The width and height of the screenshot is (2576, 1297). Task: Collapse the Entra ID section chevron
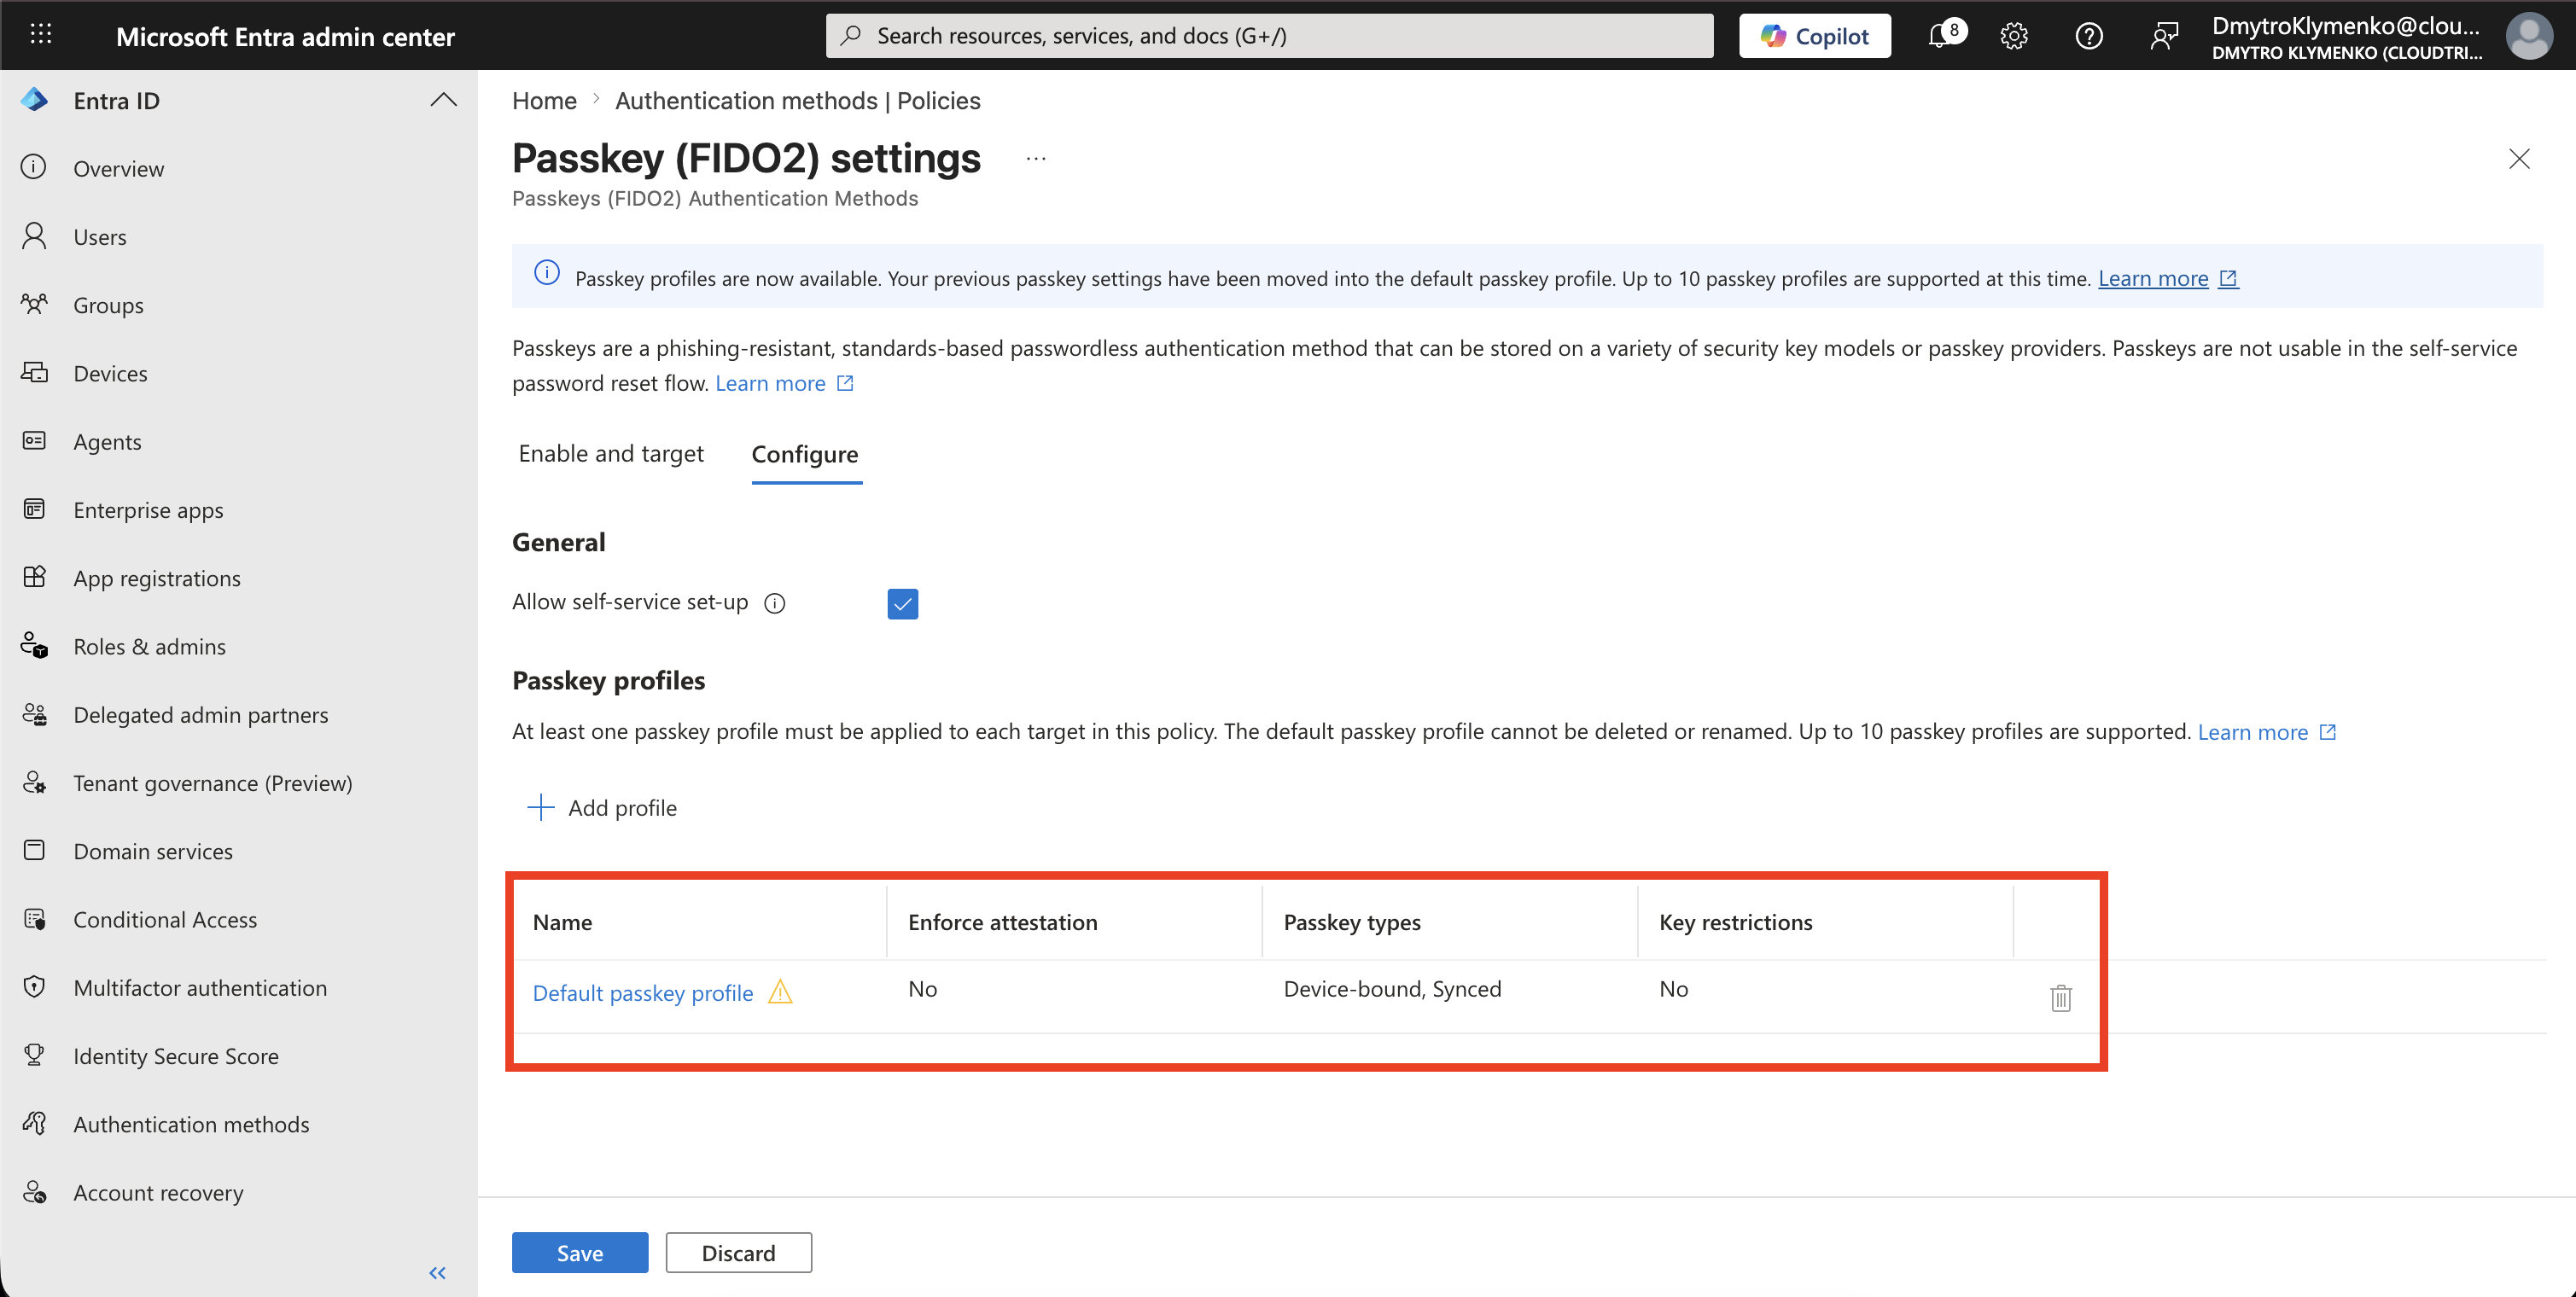[x=443, y=100]
